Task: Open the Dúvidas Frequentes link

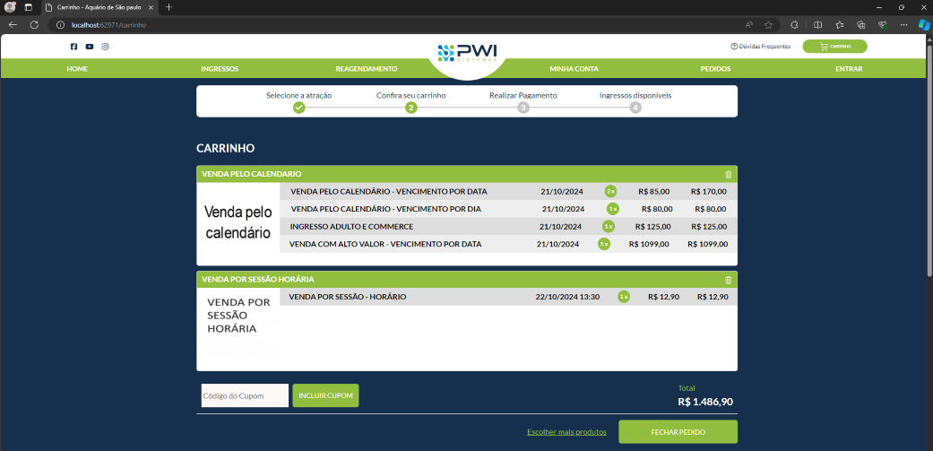Action: pyautogui.click(x=761, y=47)
